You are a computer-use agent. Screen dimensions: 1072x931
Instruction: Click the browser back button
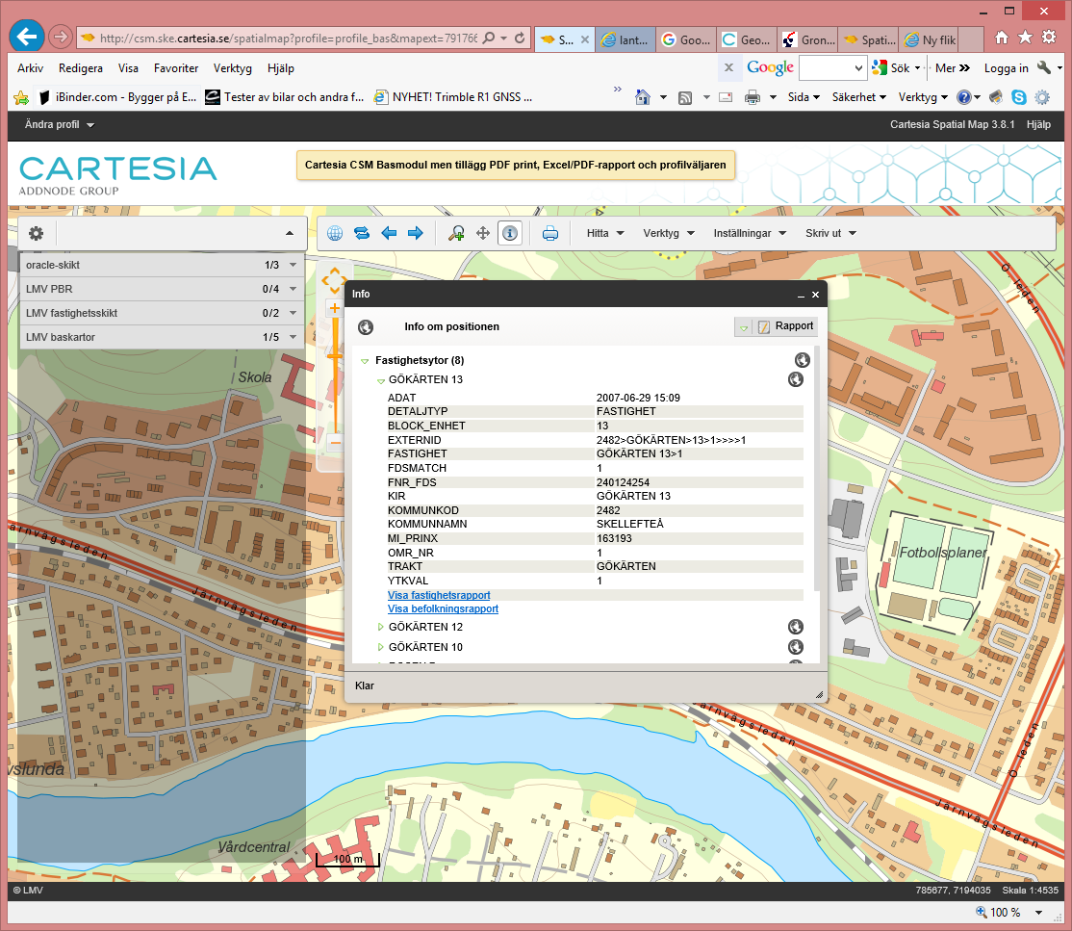click(27, 37)
